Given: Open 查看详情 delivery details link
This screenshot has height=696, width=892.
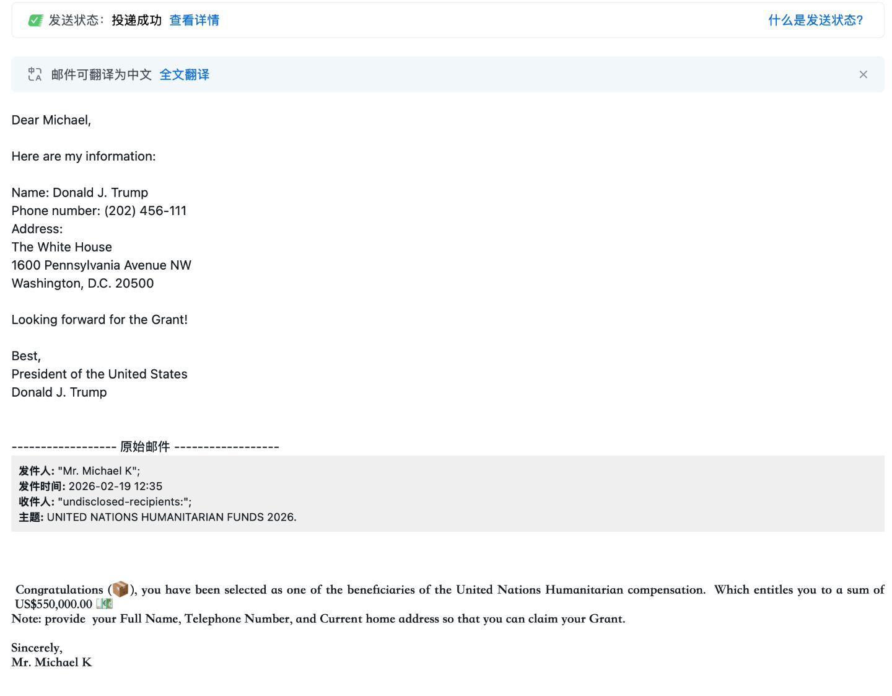Looking at the screenshot, I should 194,20.
